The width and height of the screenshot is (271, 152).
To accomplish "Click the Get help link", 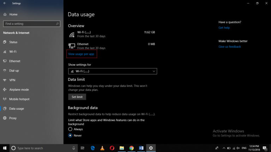I will [224, 28].
